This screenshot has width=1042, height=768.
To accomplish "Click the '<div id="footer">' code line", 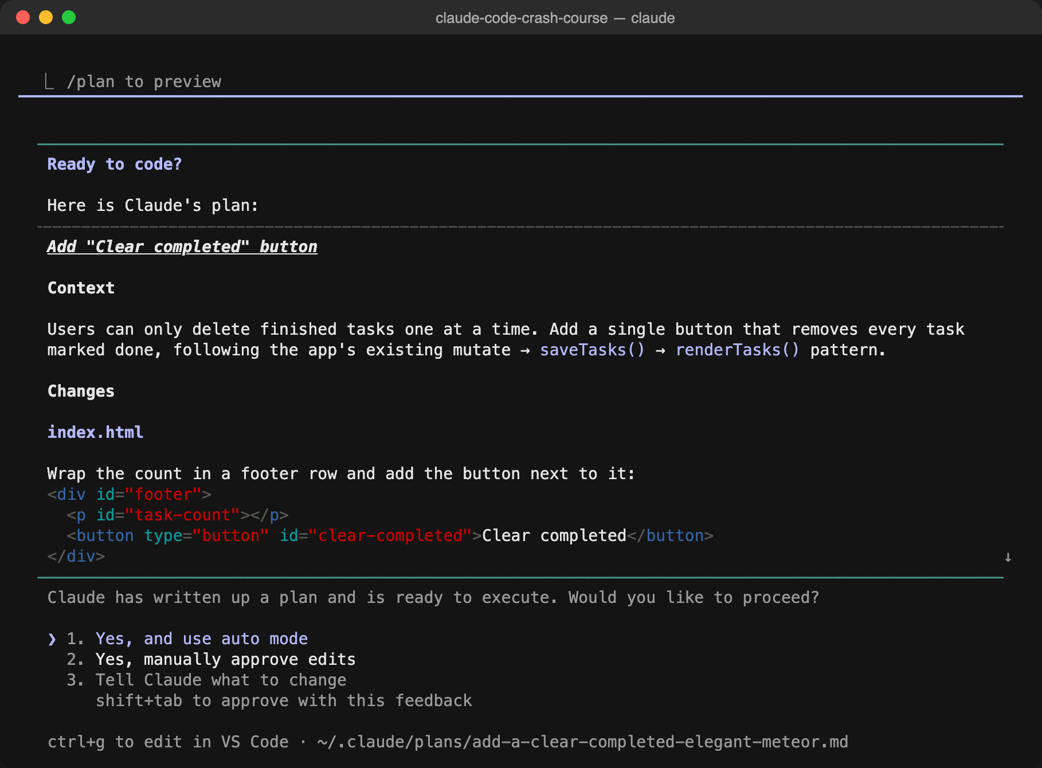I will 130,494.
